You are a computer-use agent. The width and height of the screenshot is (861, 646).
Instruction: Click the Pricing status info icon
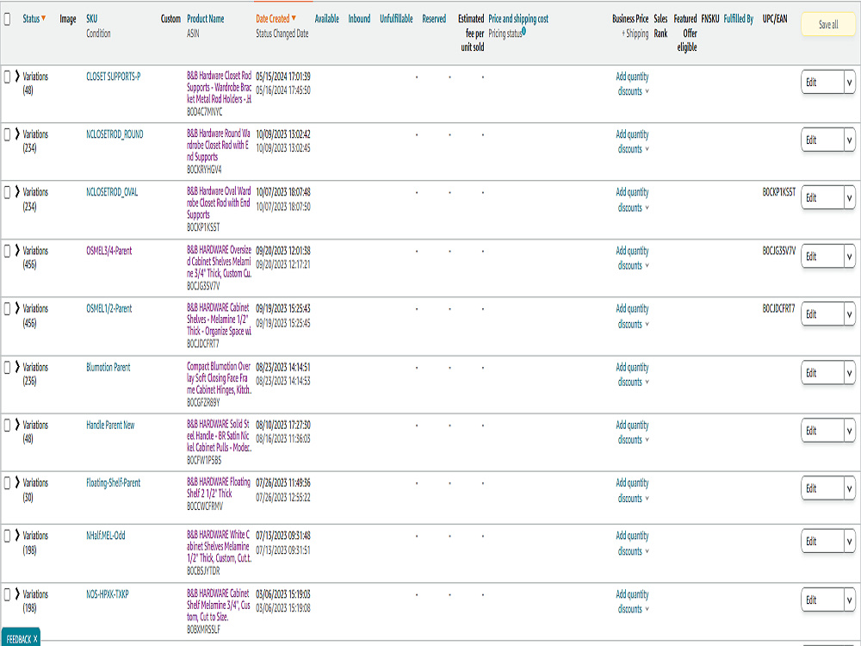[523, 31]
